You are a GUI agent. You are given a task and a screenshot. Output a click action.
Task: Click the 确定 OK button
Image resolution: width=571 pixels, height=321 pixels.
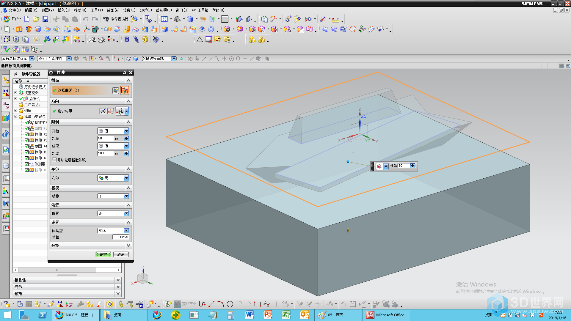pos(103,254)
